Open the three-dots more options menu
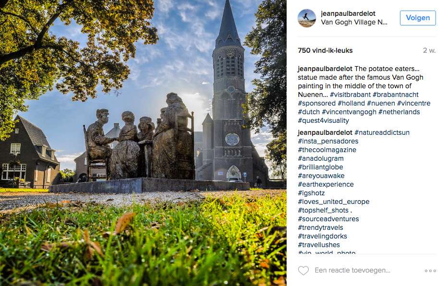447x286 pixels. tap(430, 271)
